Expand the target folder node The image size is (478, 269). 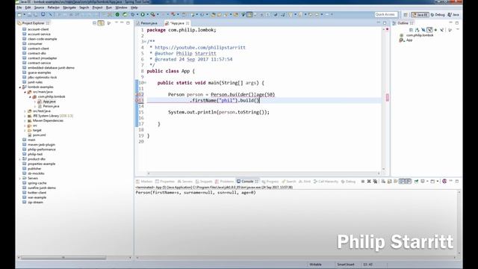click(x=25, y=130)
